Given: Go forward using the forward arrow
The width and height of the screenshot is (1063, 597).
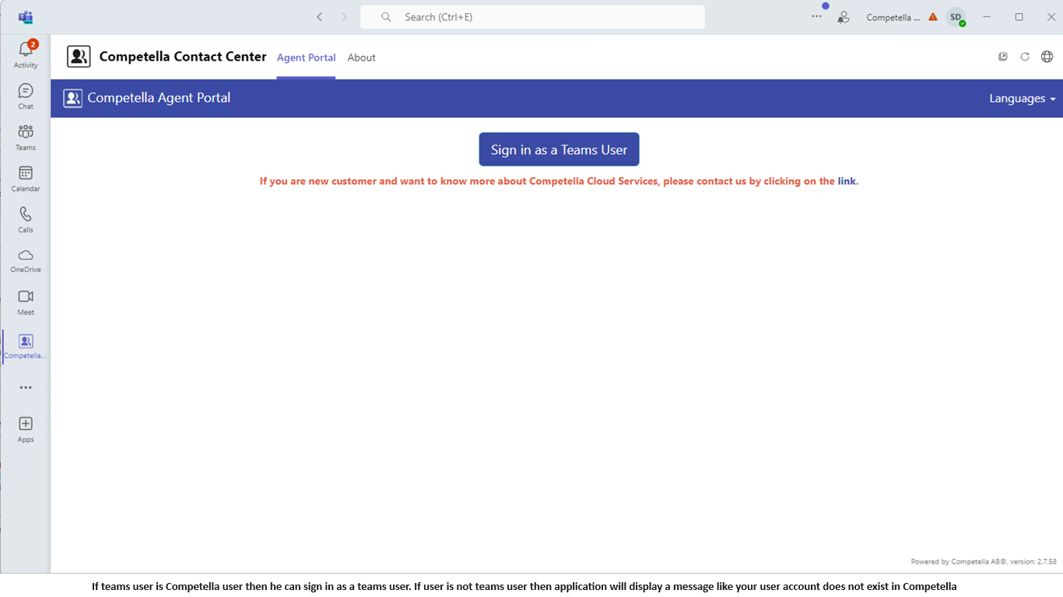Looking at the screenshot, I should click(x=344, y=17).
